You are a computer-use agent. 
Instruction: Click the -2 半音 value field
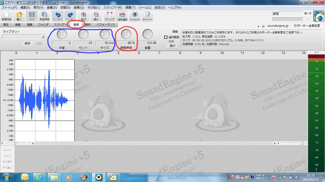(x=62, y=43)
